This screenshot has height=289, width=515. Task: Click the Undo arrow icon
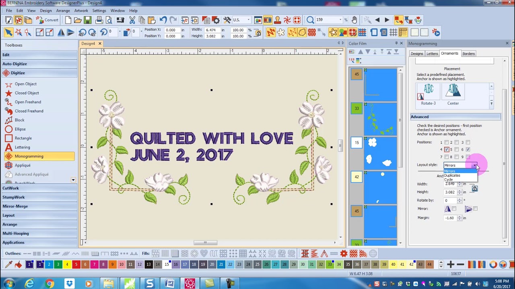click(x=163, y=20)
